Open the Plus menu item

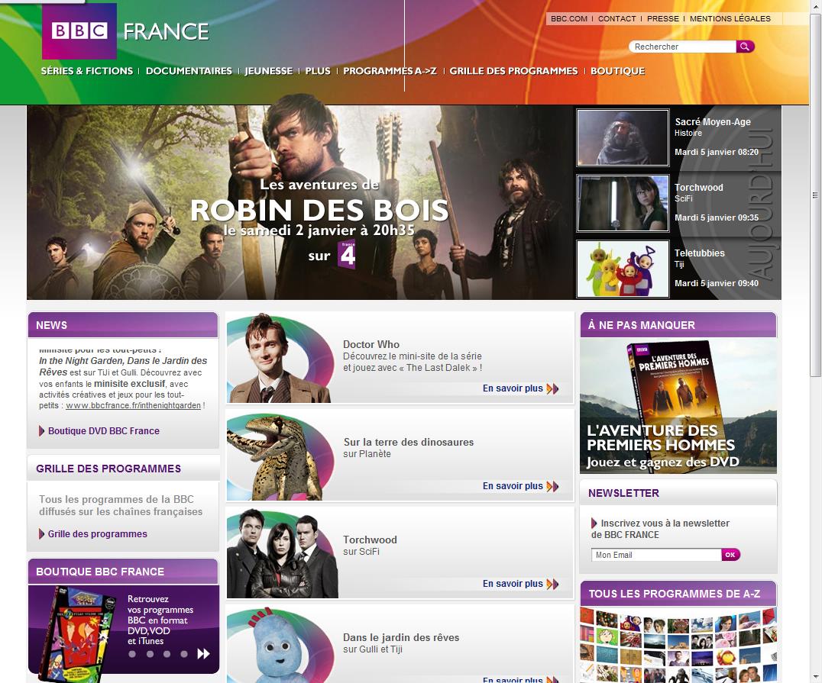pyautogui.click(x=318, y=71)
